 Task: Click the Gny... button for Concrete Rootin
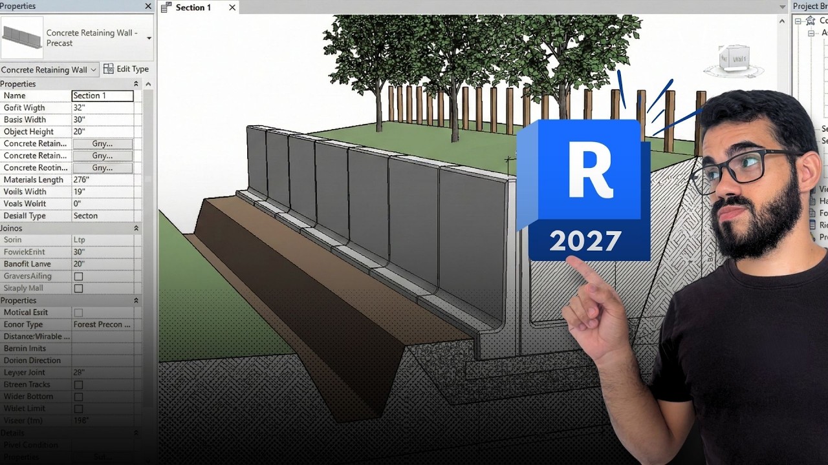pos(102,168)
